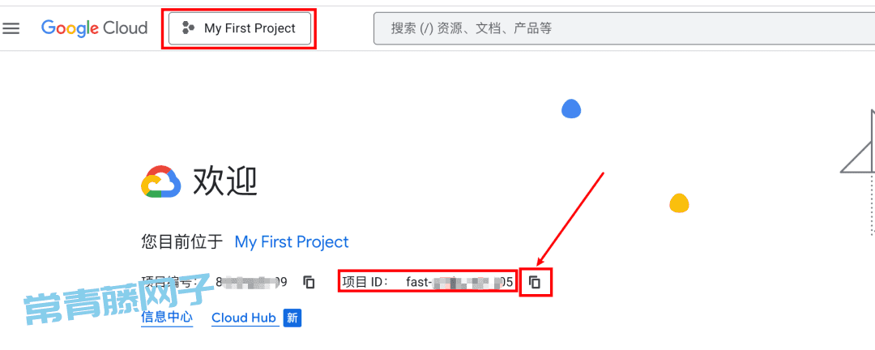Copy the project number with its icon

tap(309, 283)
